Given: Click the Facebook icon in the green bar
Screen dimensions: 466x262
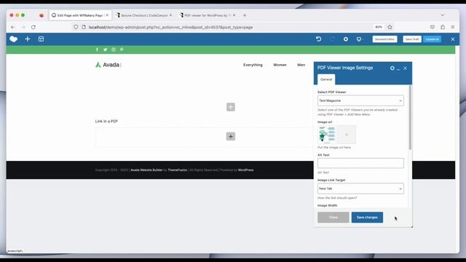Looking at the screenshot, I should [x=97, y=49].
